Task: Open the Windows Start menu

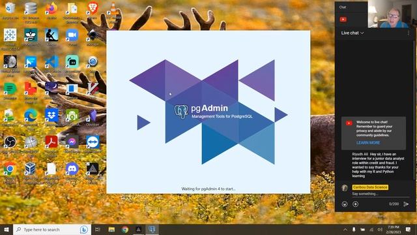Action: pos(7,229)
